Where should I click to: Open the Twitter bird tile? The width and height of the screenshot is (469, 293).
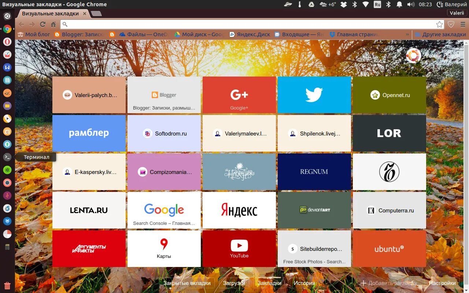coord(314,95)
